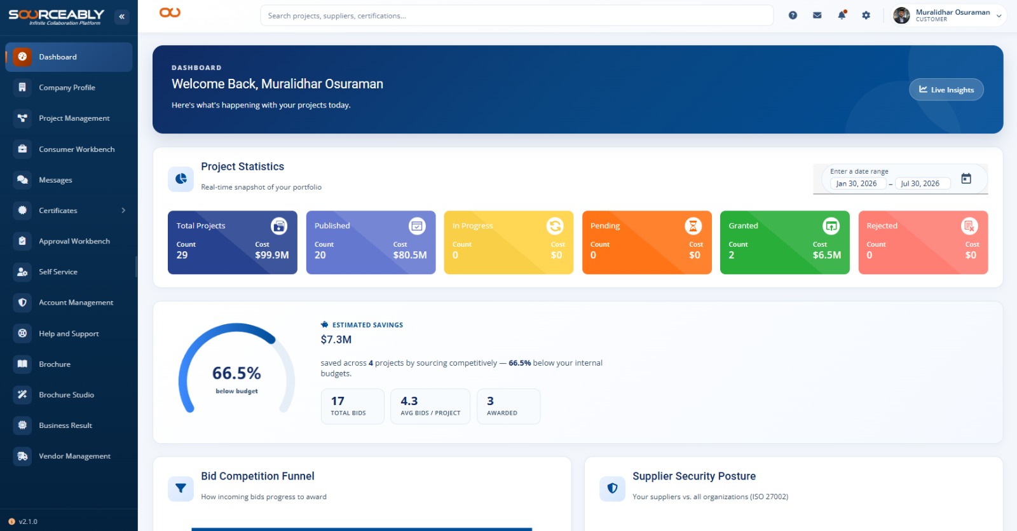Go to Company Profile
Viewport: 1017px width, 531px height.
pos(69,88)
